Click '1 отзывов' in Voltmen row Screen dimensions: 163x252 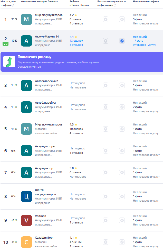coord(76,223)
